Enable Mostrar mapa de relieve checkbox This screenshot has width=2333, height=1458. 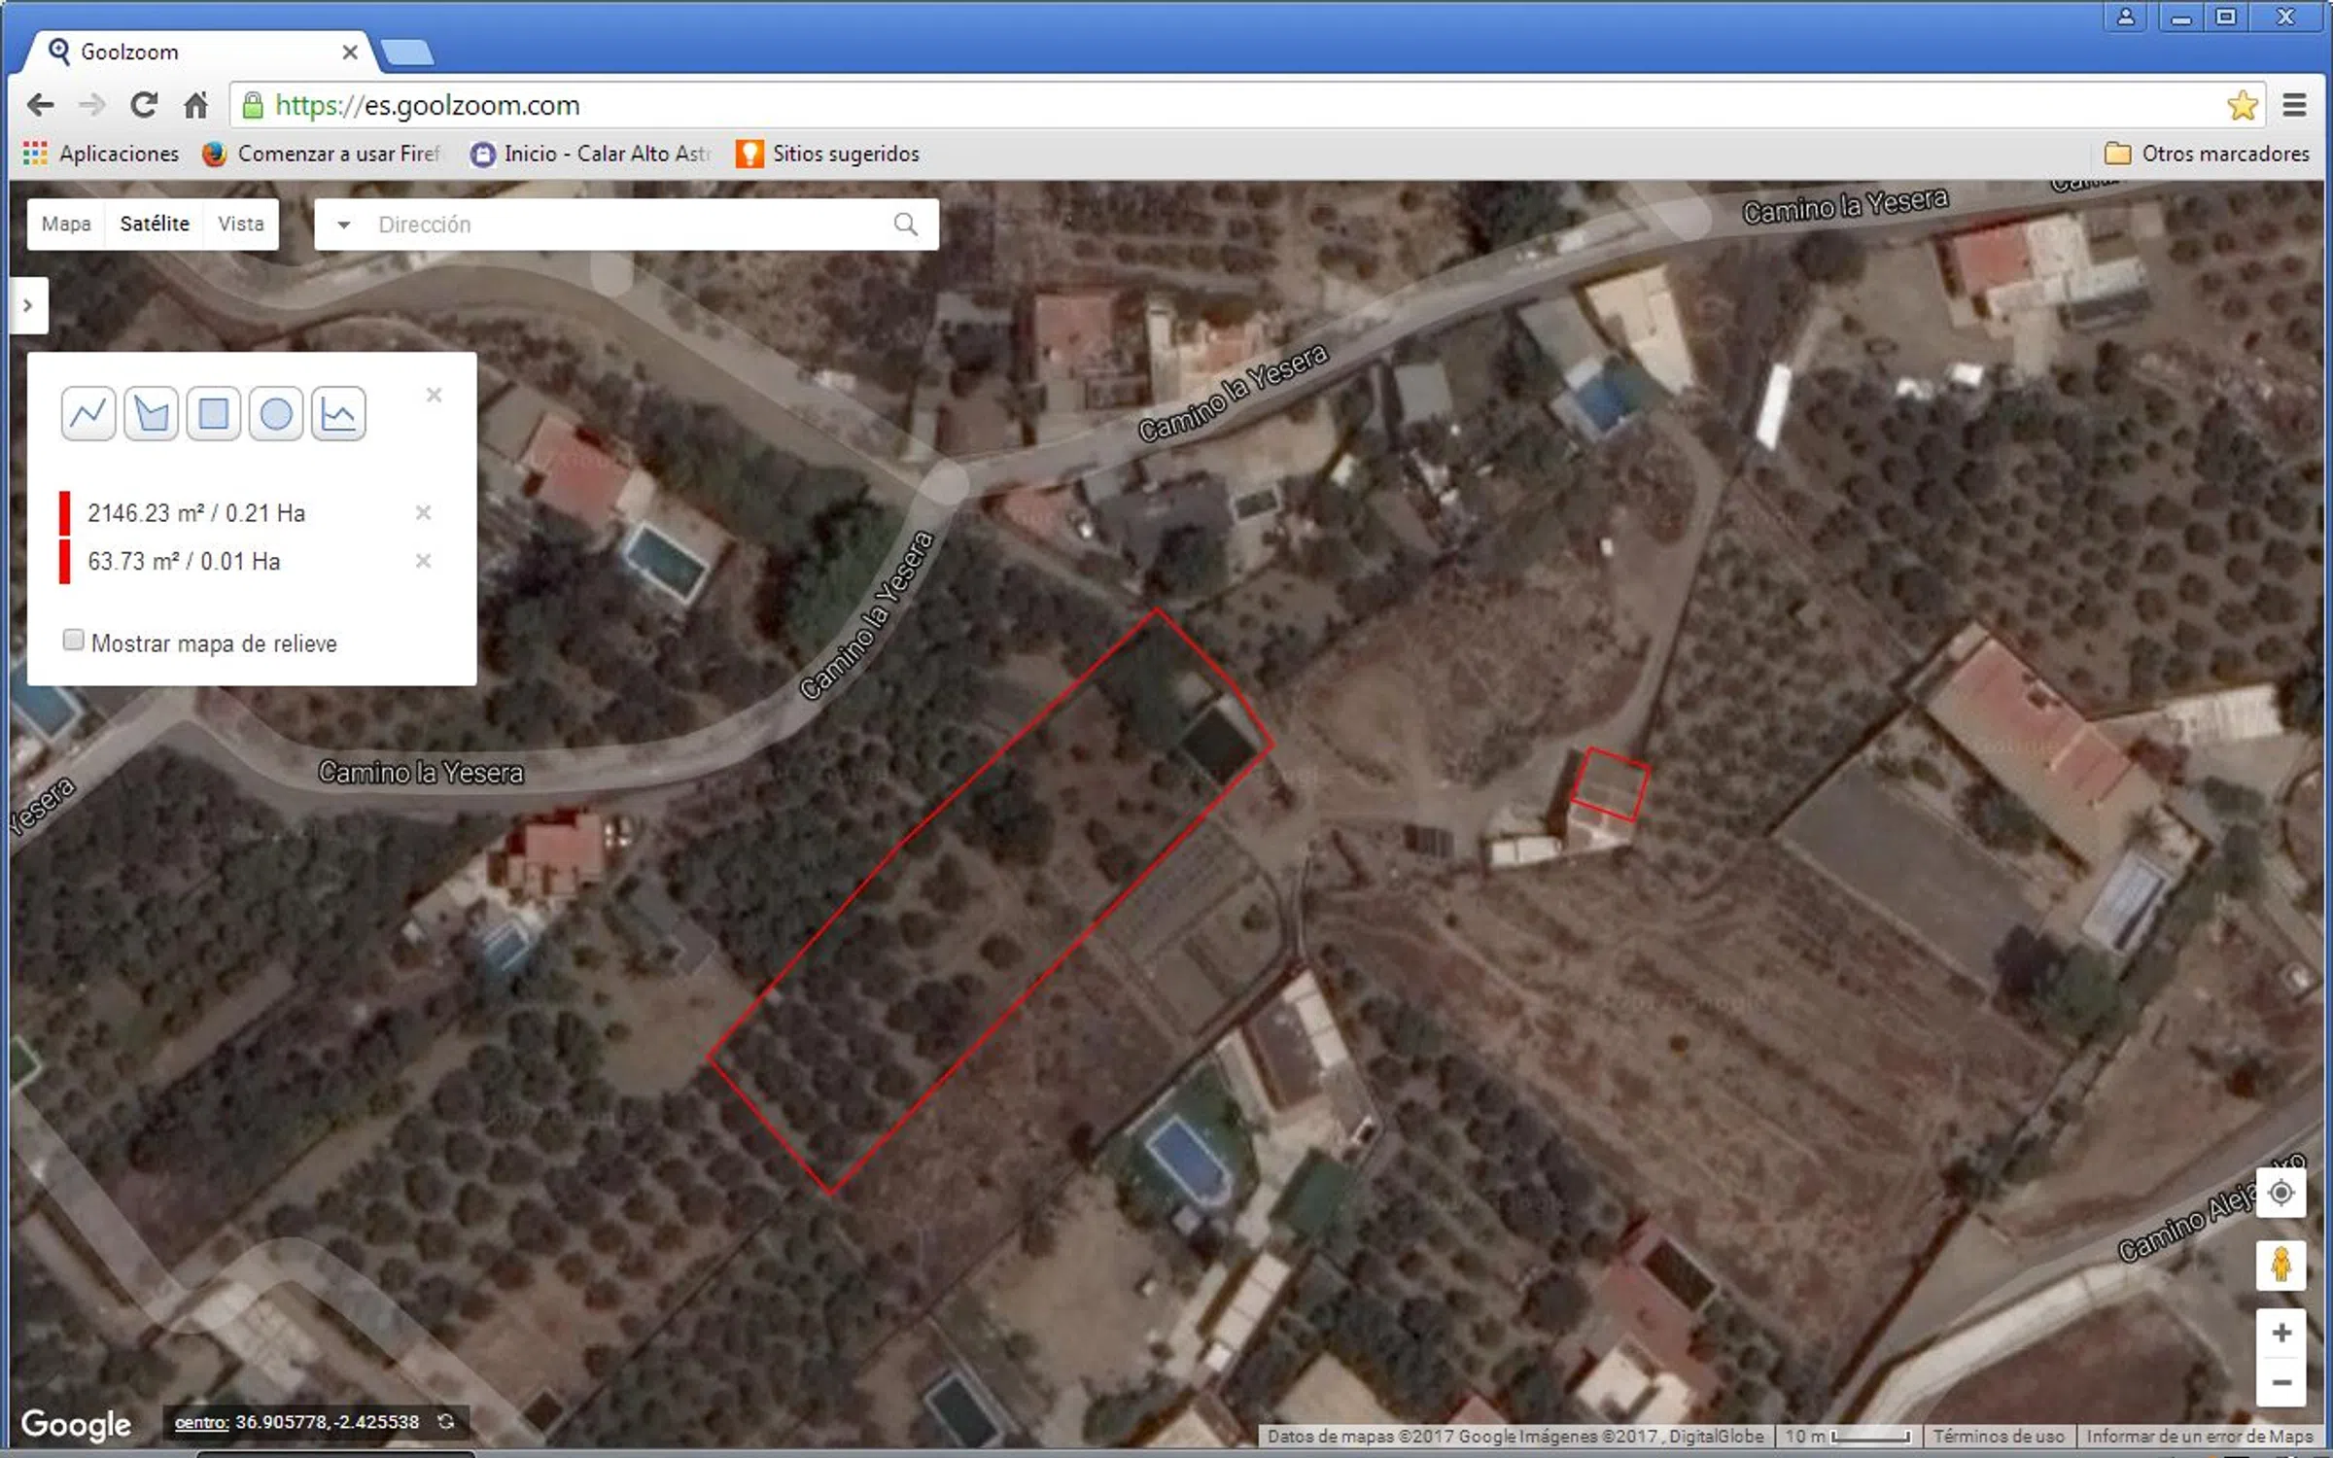point(73,641)
